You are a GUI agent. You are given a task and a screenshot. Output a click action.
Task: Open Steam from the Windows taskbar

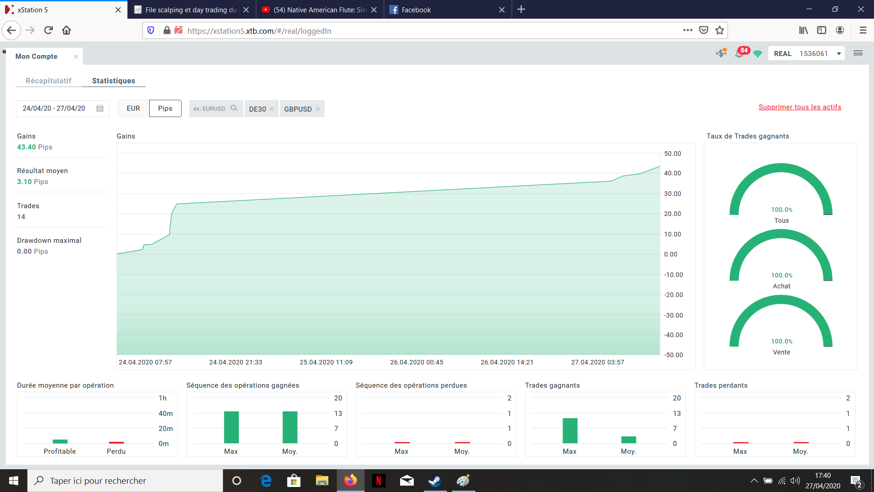point(435,481)
